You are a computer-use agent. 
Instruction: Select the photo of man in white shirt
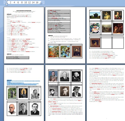[35, 94]
